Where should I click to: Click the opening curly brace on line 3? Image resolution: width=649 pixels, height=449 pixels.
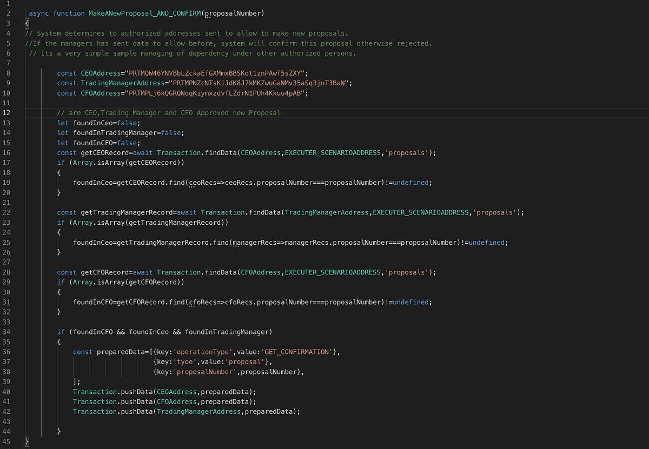[x=27, y=23]
